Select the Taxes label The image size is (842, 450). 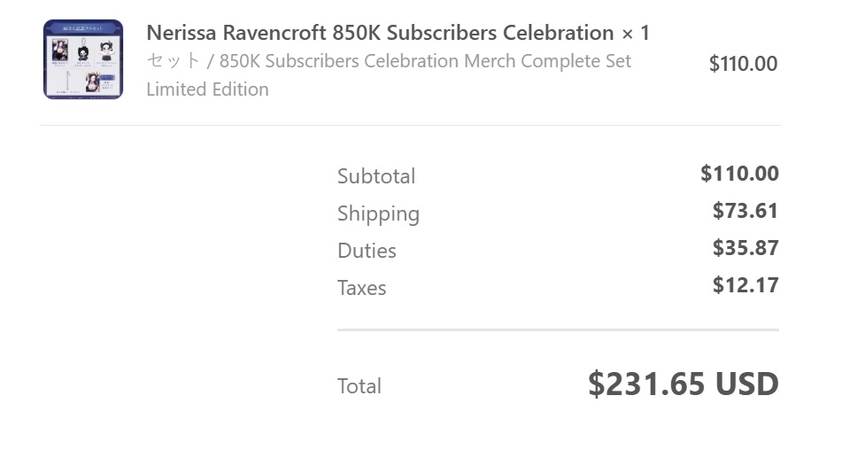pos(362,289)
